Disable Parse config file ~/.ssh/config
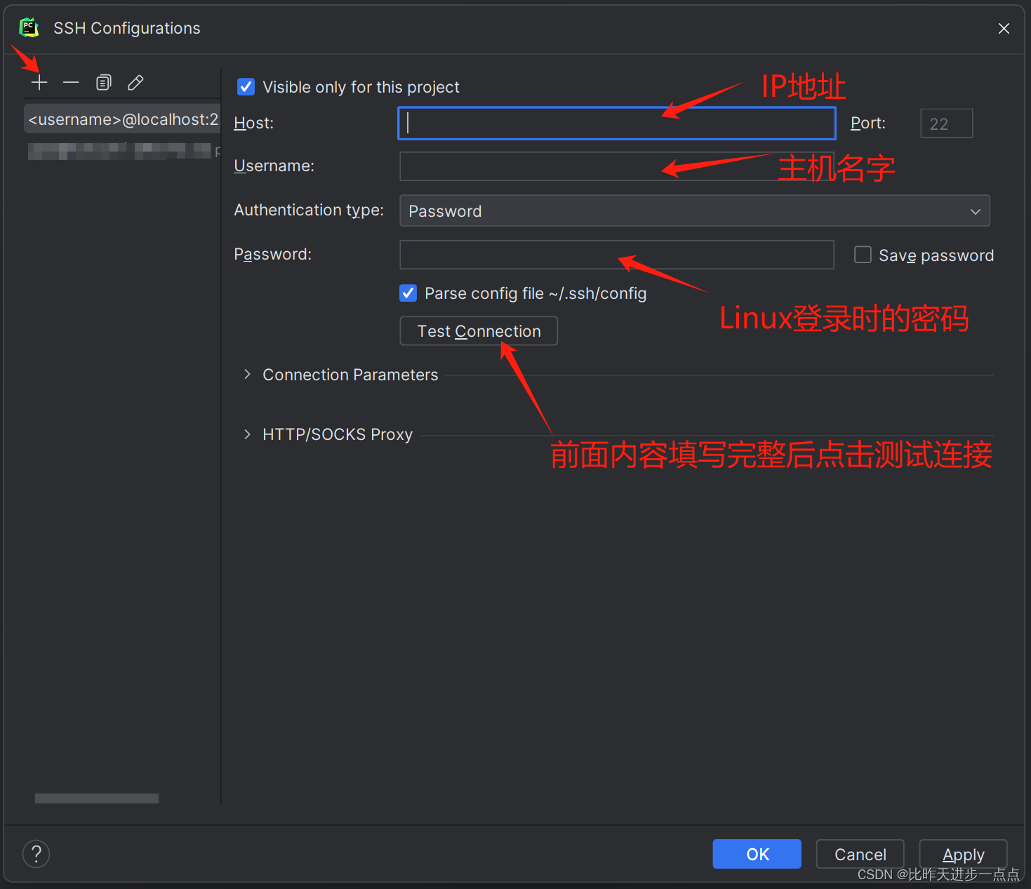The width and height of the screenshot is (1031, 889). pos(408,293)
